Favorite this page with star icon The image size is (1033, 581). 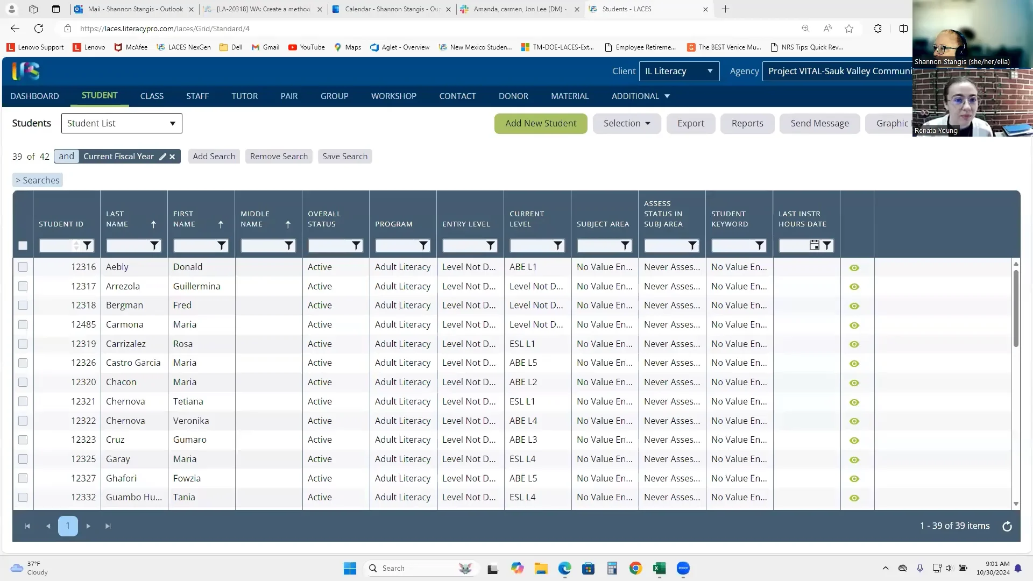click(x=849, y=29)
